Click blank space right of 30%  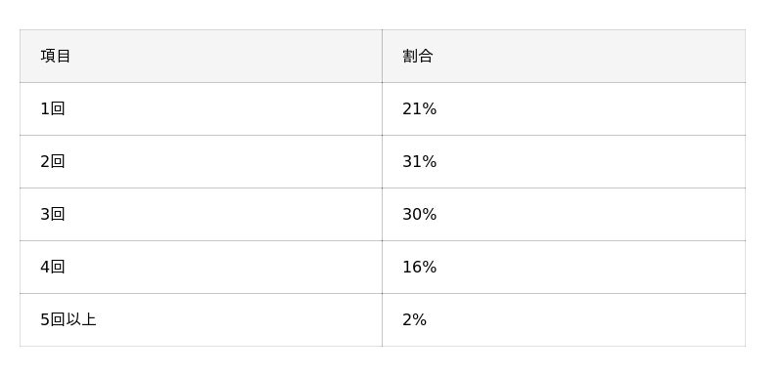click(589, 214)
